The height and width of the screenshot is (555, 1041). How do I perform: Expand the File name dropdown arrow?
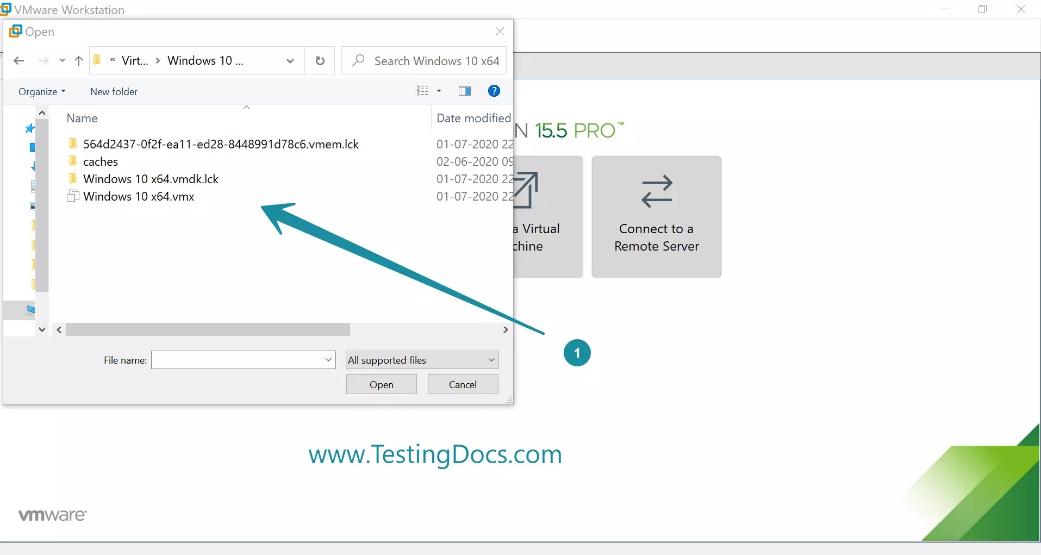[x=328, y=360]
